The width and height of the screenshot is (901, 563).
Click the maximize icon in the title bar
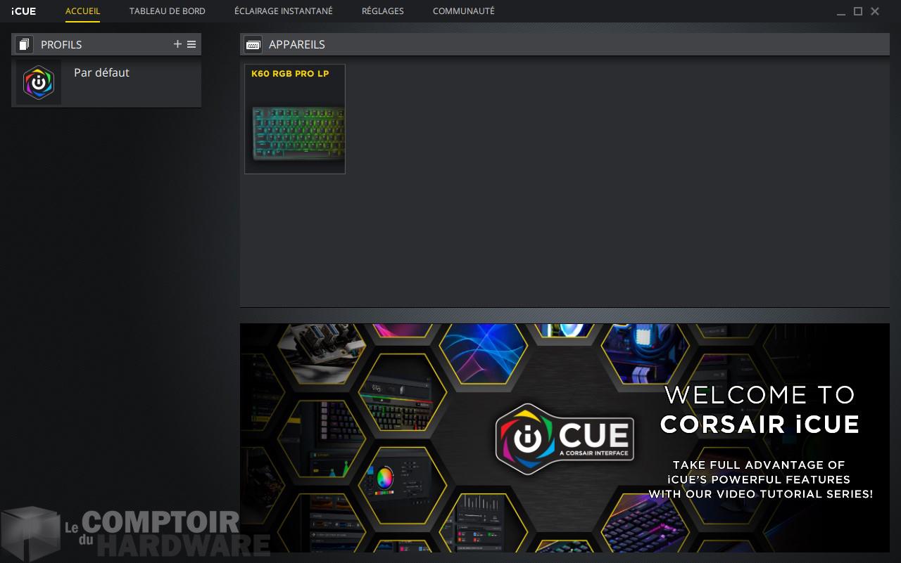(x=858, y=11)
